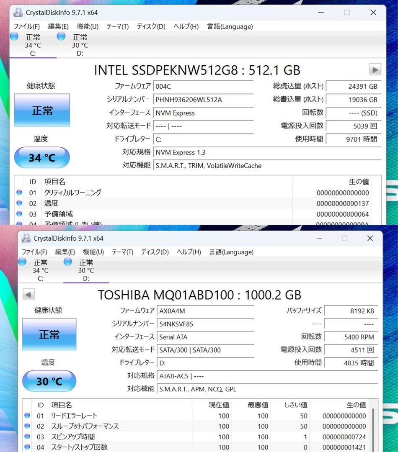This screenshot has width=398, height=452.
Task: Click buffer size field 8192 KB
Action: pos(351,311)
